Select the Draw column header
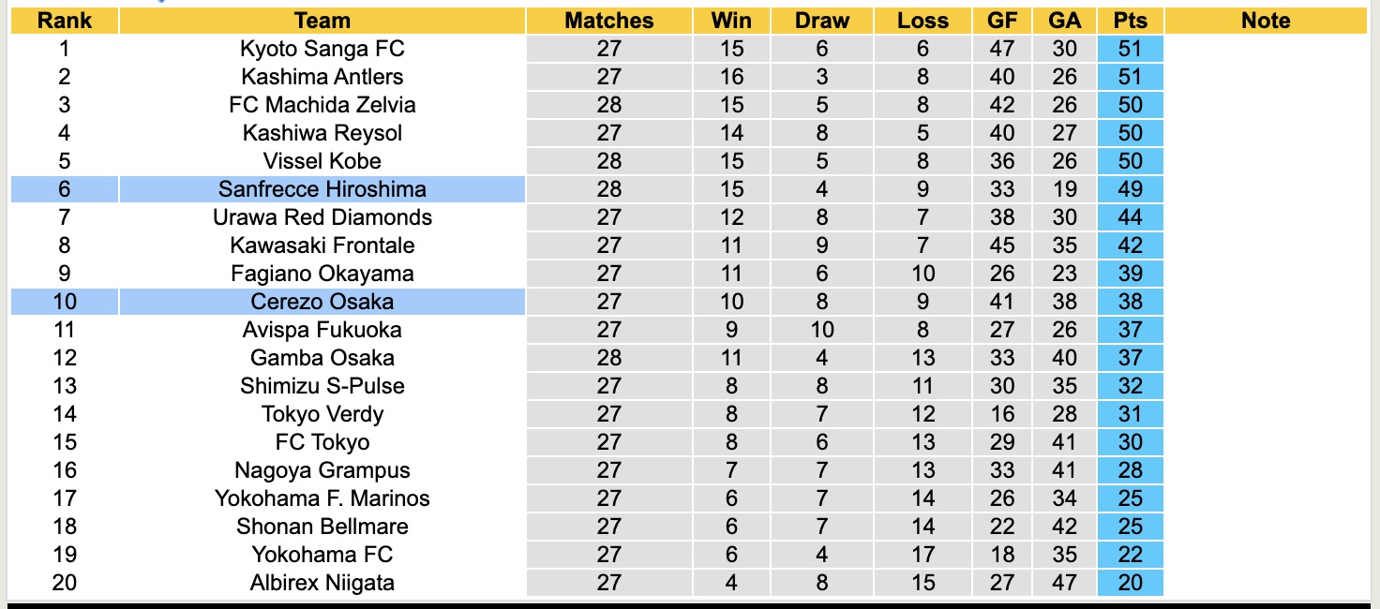 click(821, 21)
